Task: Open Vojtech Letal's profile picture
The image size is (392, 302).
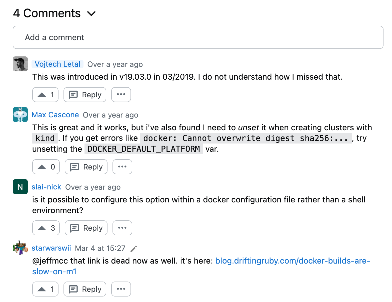Action: (x=20, y=64)
